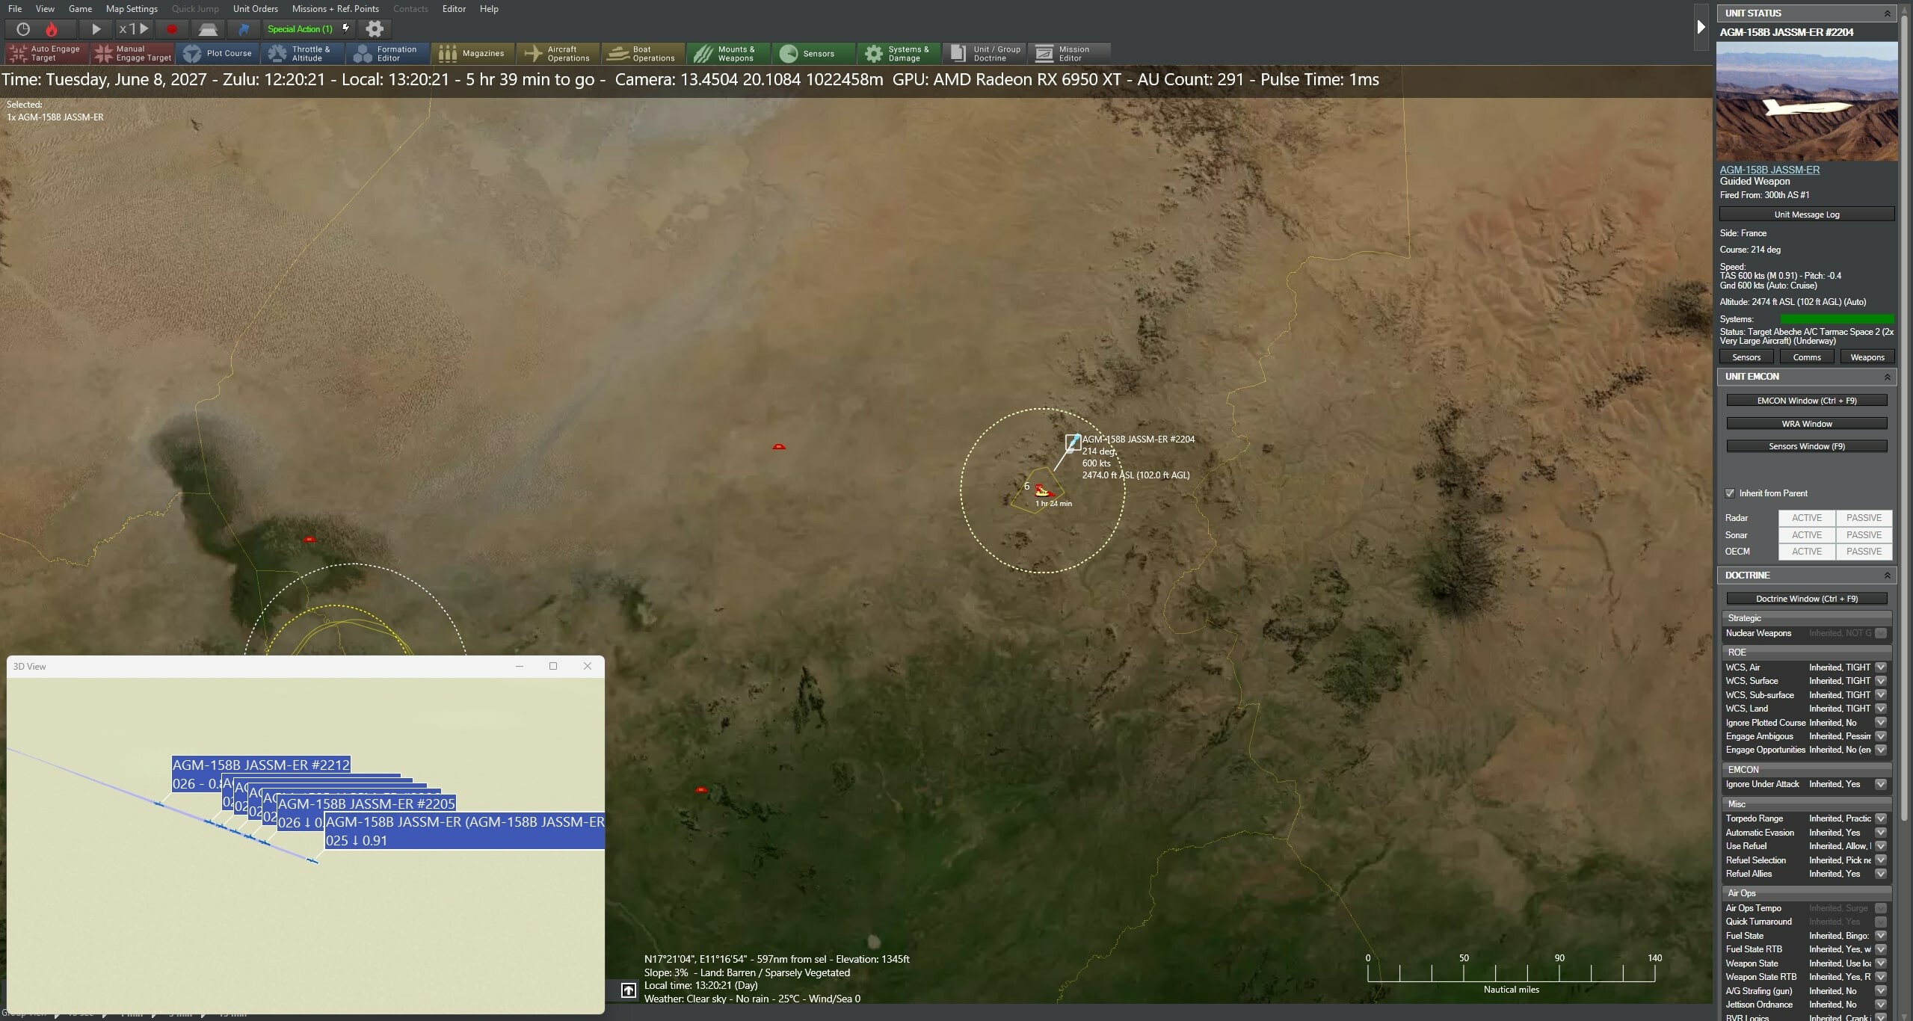Open the Formation Editor
This screenshot has height=1021, width=1913.
(x=386, y=53)
